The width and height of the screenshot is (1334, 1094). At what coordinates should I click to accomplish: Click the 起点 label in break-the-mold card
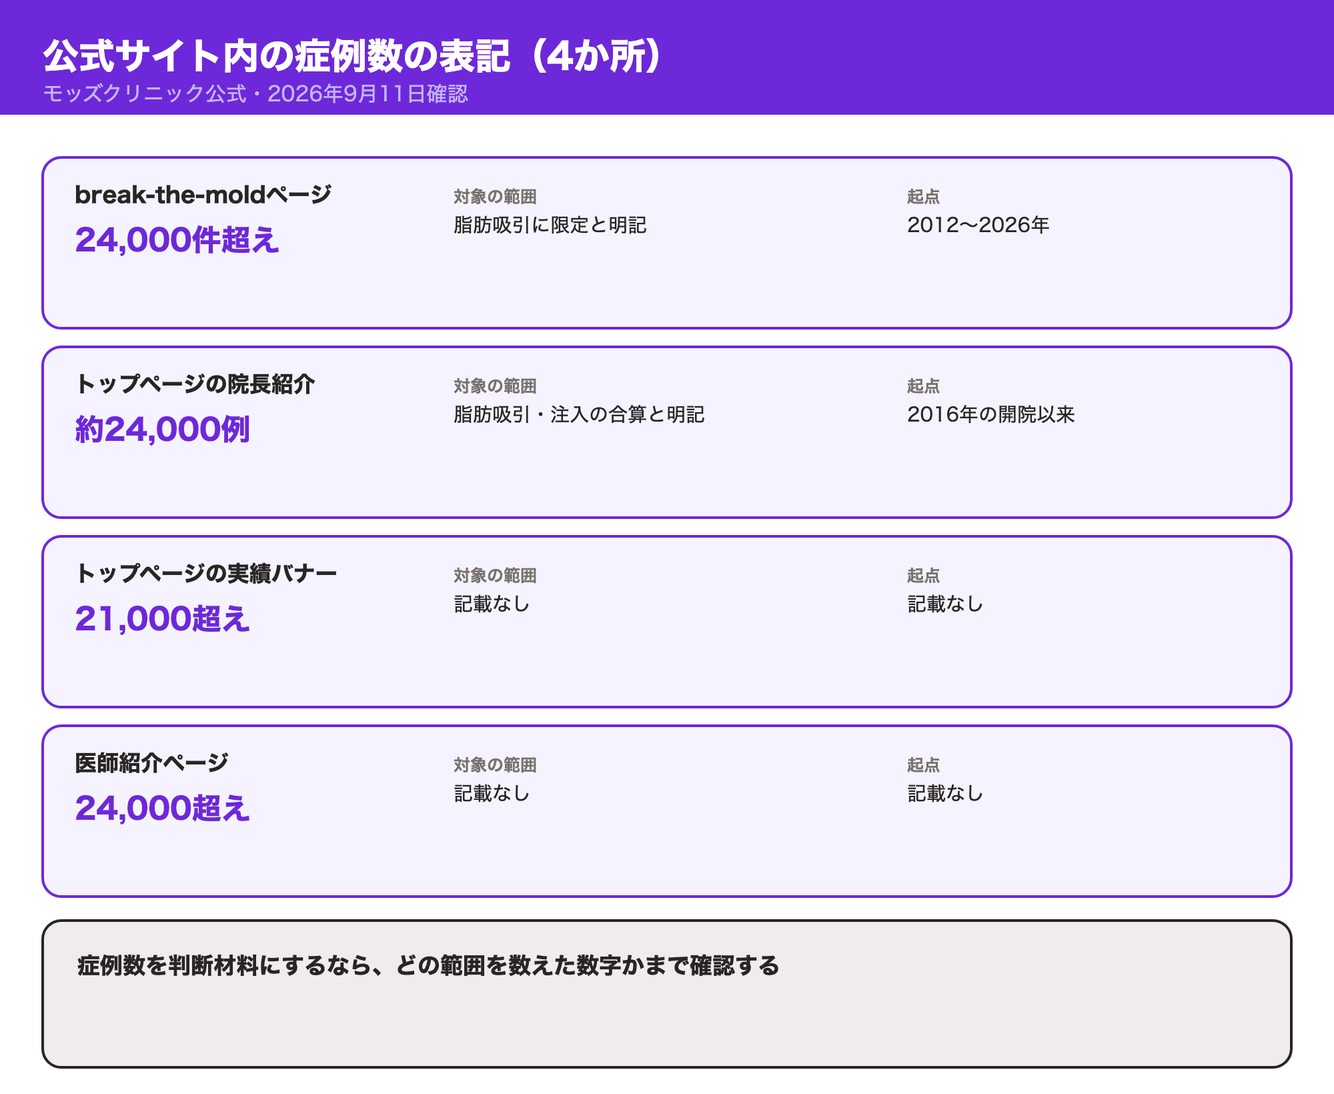924,197
